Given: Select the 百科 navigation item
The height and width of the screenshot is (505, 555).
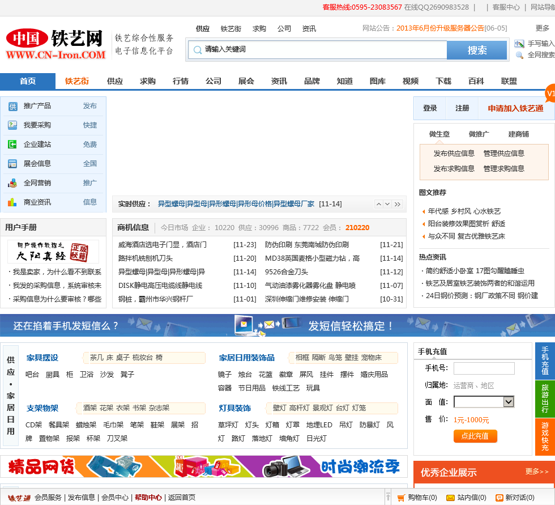Looking at the screenshot, I should (x=476, y=81).
